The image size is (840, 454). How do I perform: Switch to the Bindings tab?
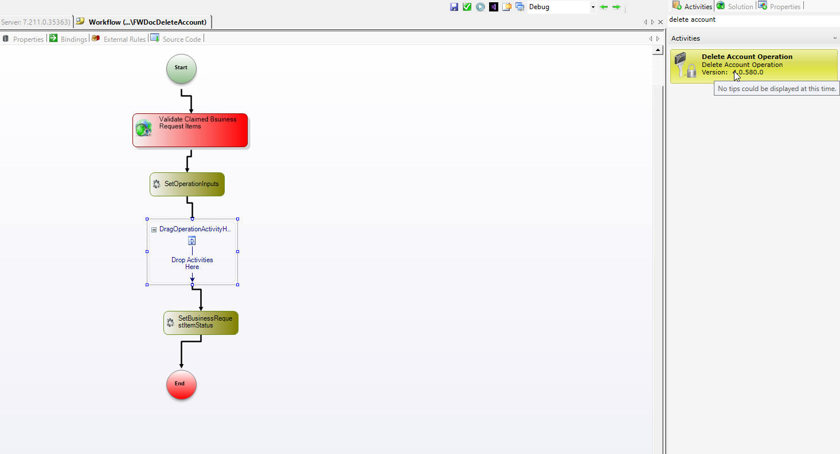coord(68,39)
